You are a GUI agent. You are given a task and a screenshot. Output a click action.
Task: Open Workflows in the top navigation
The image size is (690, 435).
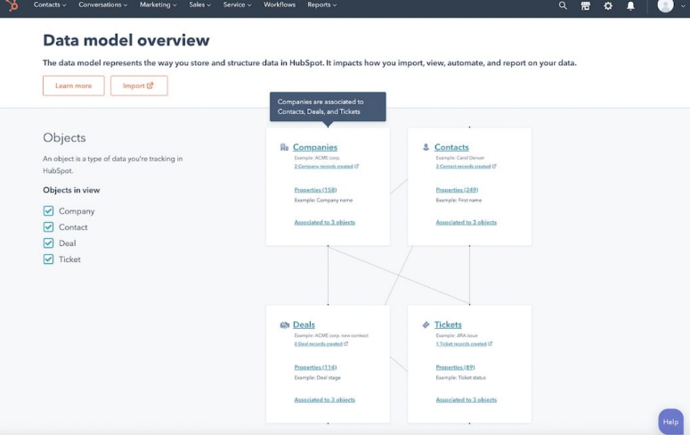coord(280,4)
